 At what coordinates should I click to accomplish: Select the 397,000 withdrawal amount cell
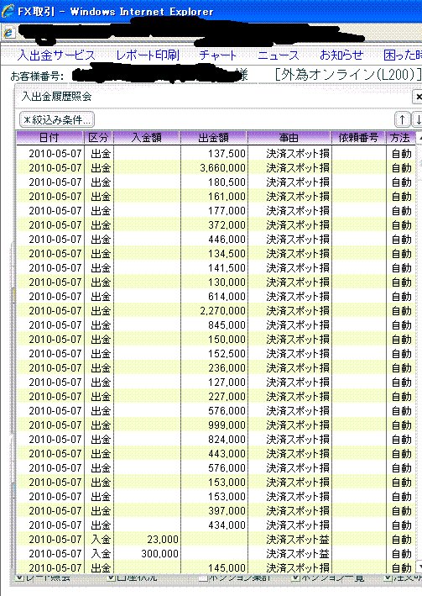(214, 511)
